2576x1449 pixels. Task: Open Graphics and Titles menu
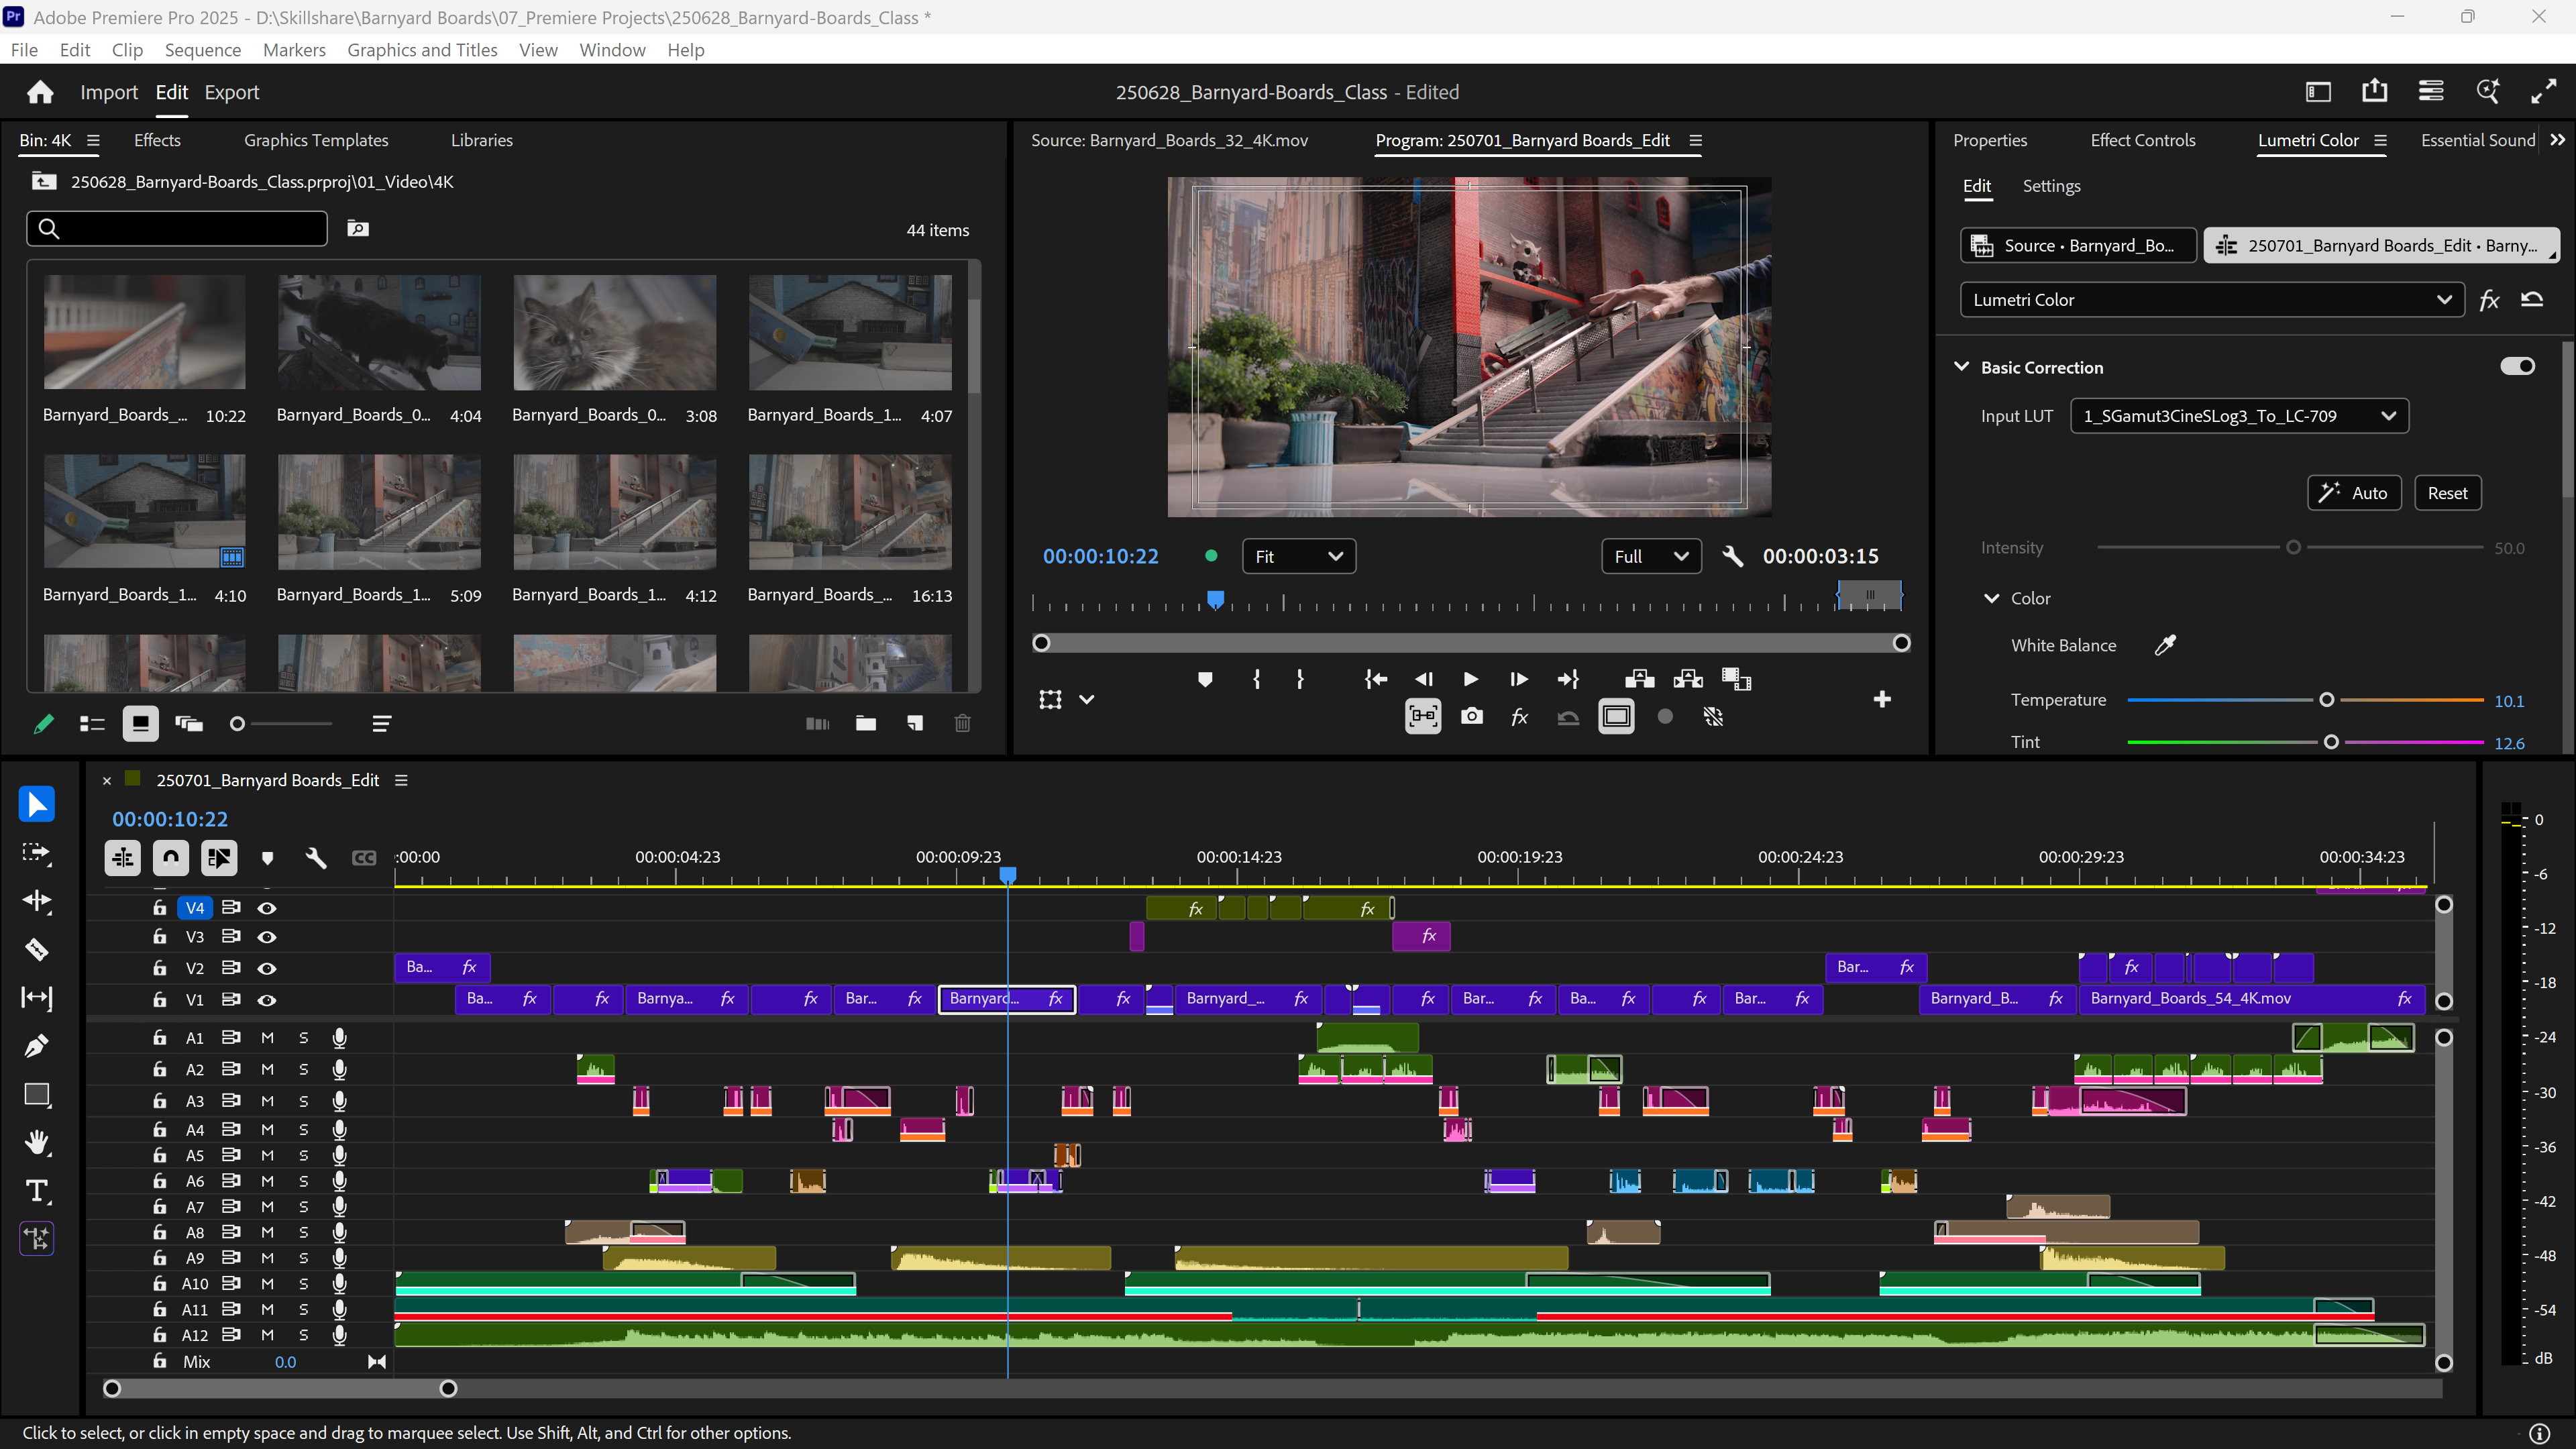pos(422,50)
